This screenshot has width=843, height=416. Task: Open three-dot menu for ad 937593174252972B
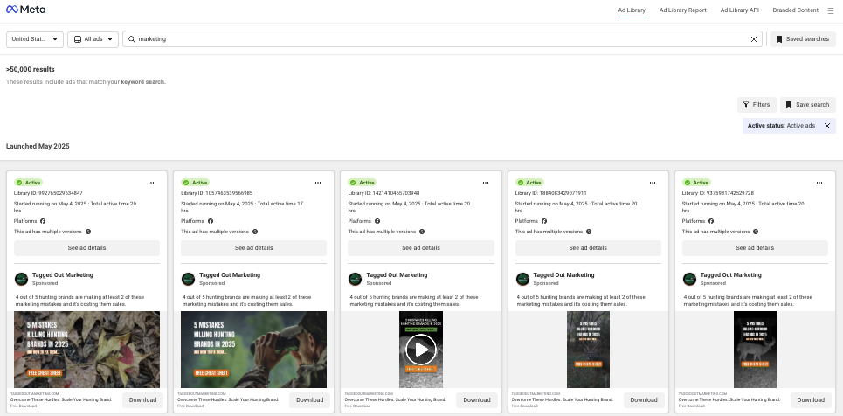[x=819, y=183]
